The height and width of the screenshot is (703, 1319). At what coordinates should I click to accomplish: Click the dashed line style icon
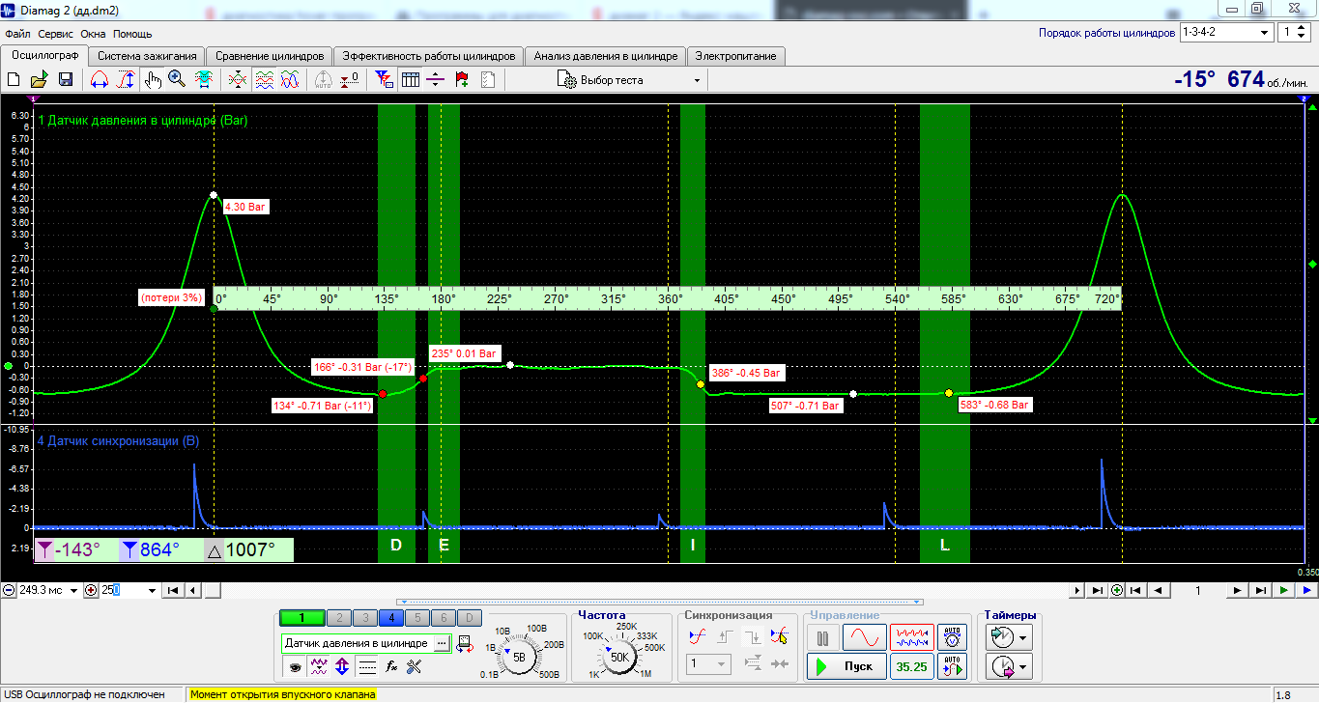coord(367,665)
